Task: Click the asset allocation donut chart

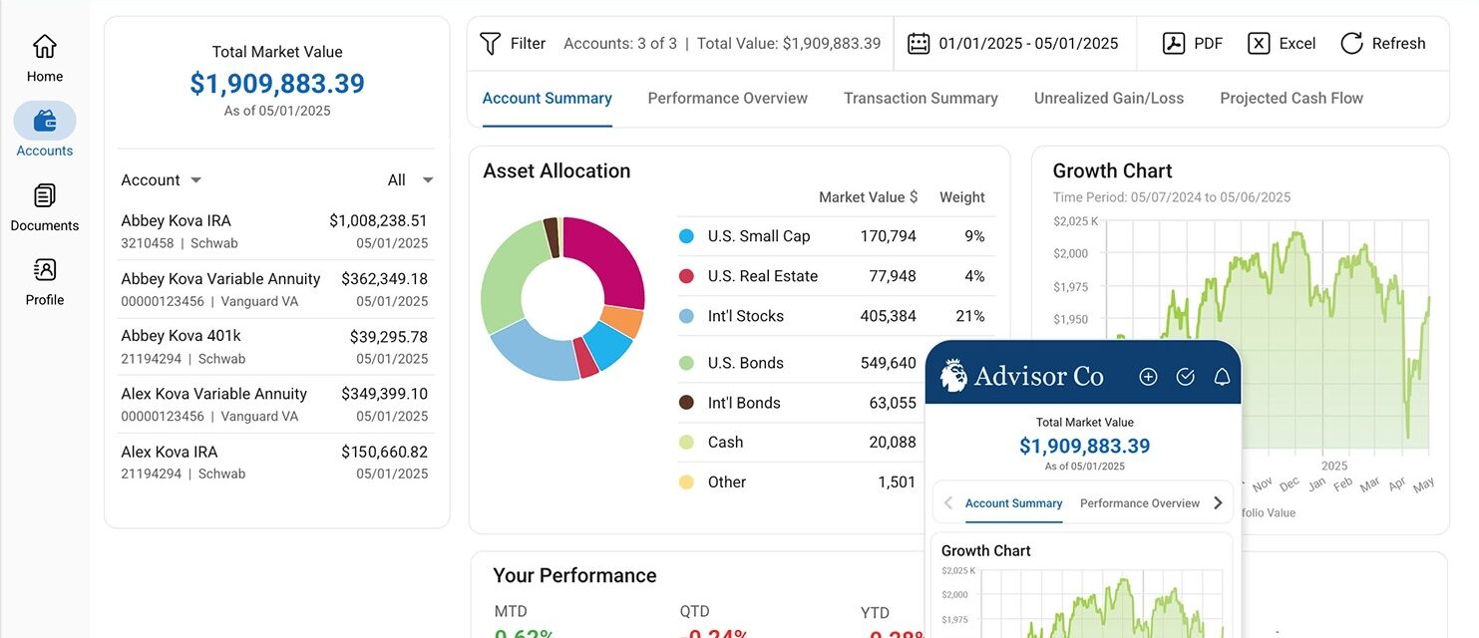Action: pyautogui.click(x=562, y=298)
